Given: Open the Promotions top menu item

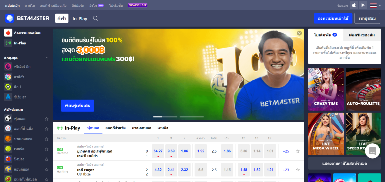Looking at the screenshot, I should (116, 5).
